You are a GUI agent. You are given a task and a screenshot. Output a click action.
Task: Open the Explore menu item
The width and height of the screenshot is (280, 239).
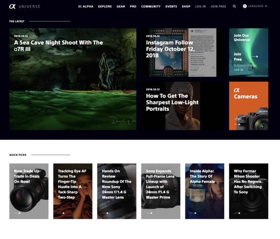pyautogui.click(x=105, y=7)
